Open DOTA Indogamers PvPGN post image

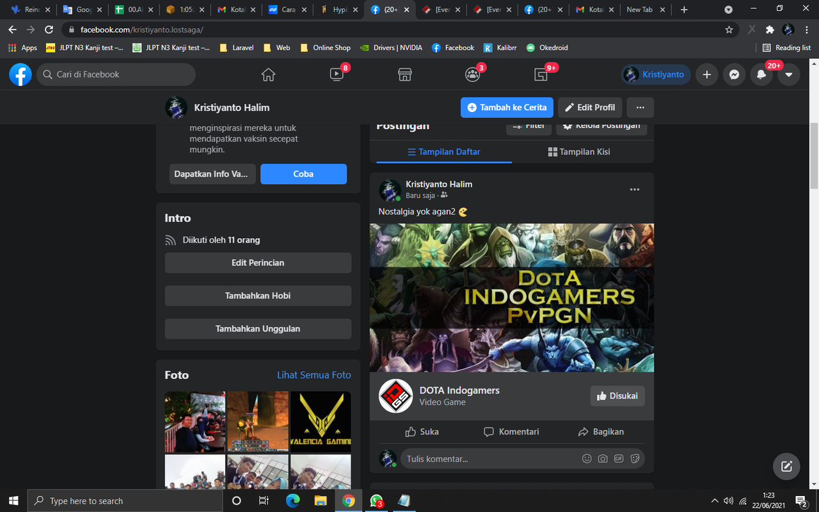pos(512,298)
